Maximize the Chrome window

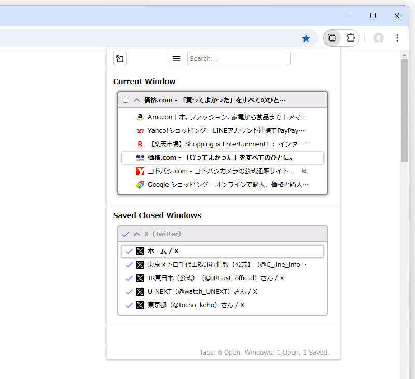(373, 16)
